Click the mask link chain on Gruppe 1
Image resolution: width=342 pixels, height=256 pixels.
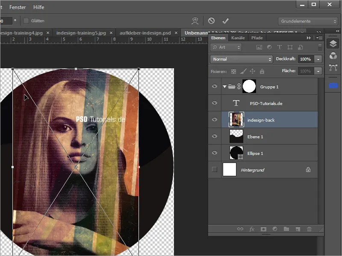[x=239, y=87]
